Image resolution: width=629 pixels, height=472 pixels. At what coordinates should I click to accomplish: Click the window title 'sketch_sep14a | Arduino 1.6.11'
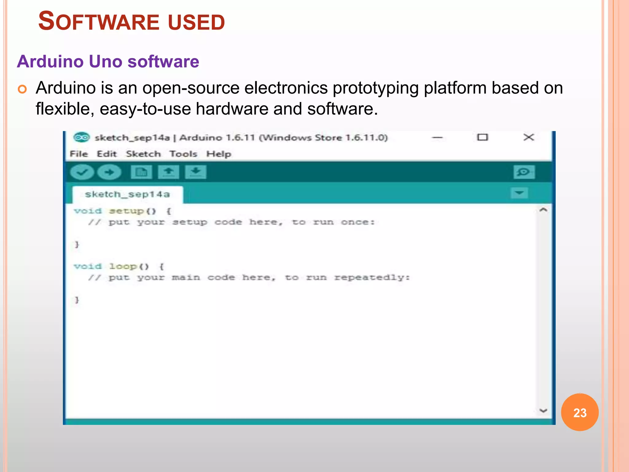[x=241, y=137]
